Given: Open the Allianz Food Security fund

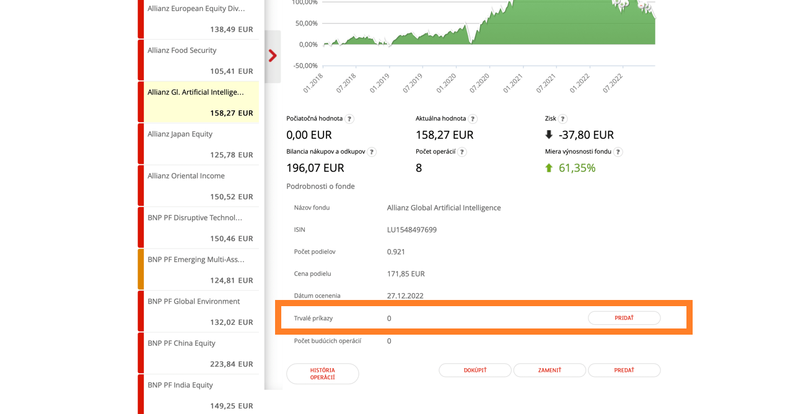Looking at the screenshot, I should pos(198,60).
